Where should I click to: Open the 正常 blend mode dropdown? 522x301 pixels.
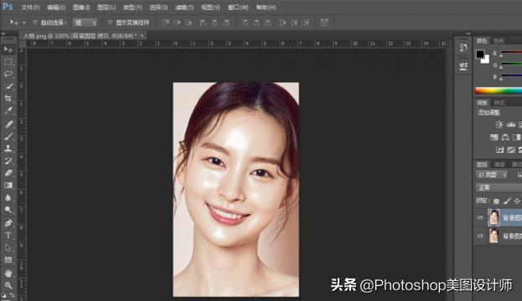tap(499, 188)
